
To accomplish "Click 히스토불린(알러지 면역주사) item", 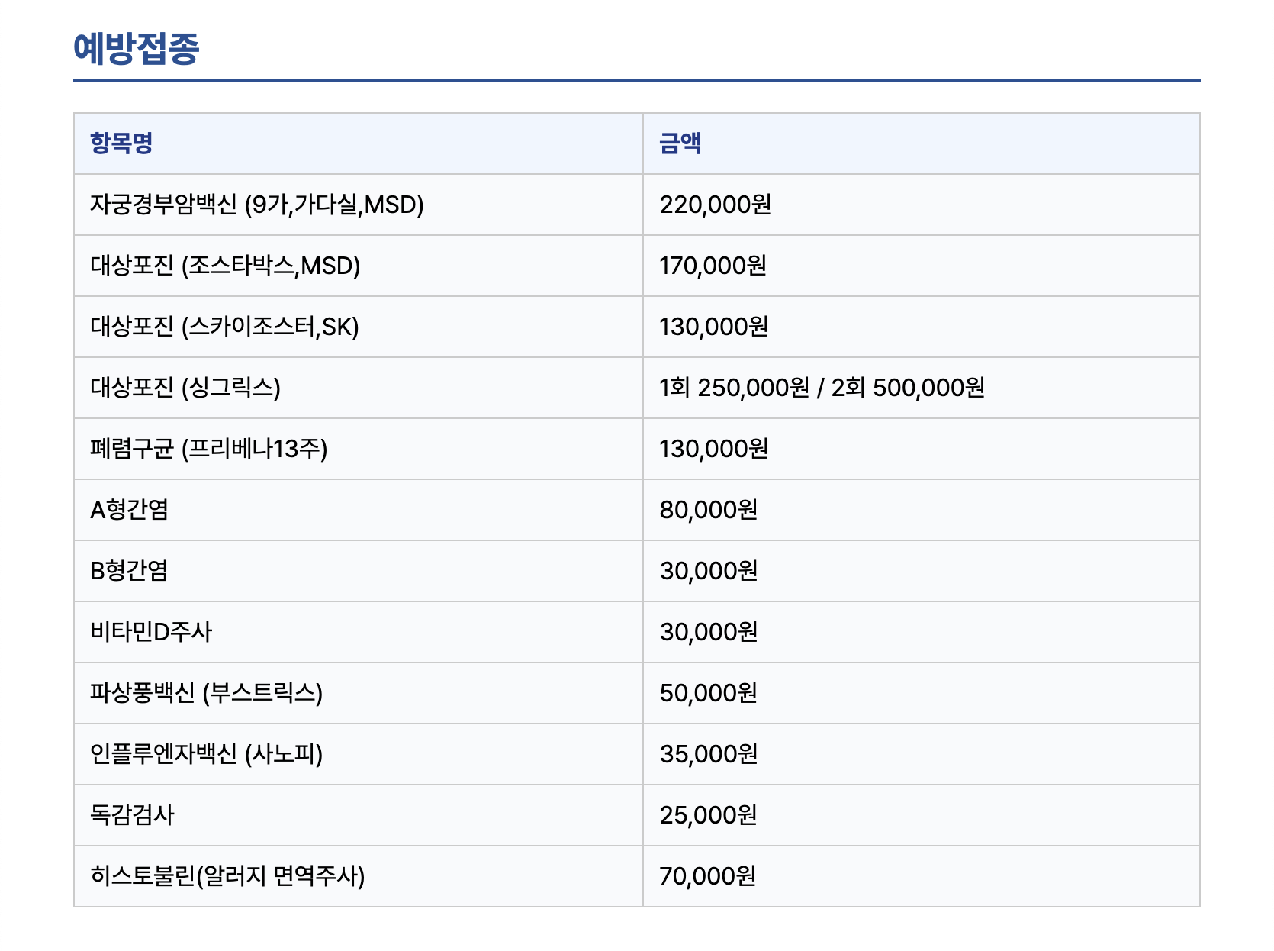I will tap(227, 876).
